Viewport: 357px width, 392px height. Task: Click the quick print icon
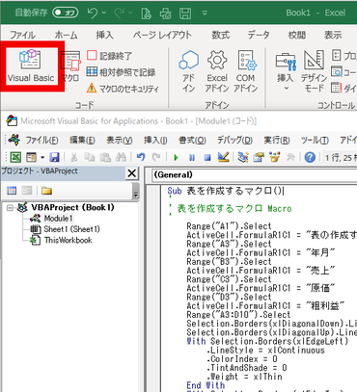[166, 13]
